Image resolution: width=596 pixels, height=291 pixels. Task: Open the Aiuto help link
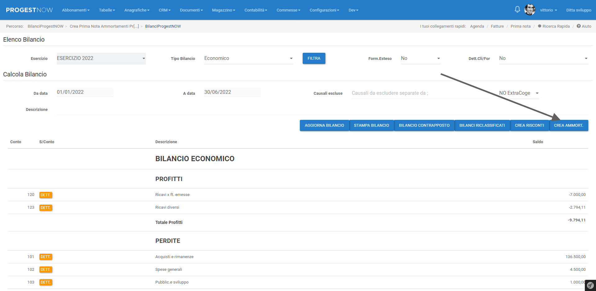[584, 26]
